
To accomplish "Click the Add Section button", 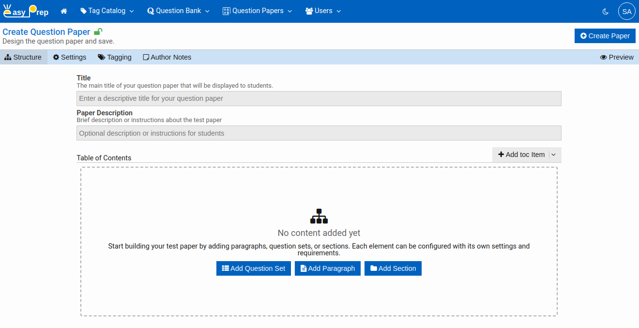I will point(393,268).
